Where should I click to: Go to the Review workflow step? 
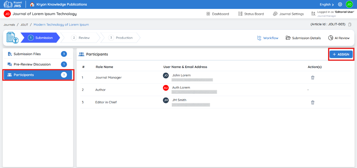click(81, 38)
